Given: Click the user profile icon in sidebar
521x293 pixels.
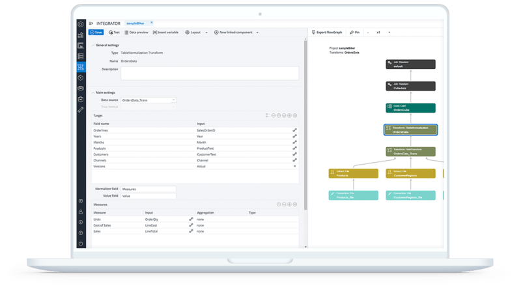Looking at the screenshot, I should click(x=81, y=212).
